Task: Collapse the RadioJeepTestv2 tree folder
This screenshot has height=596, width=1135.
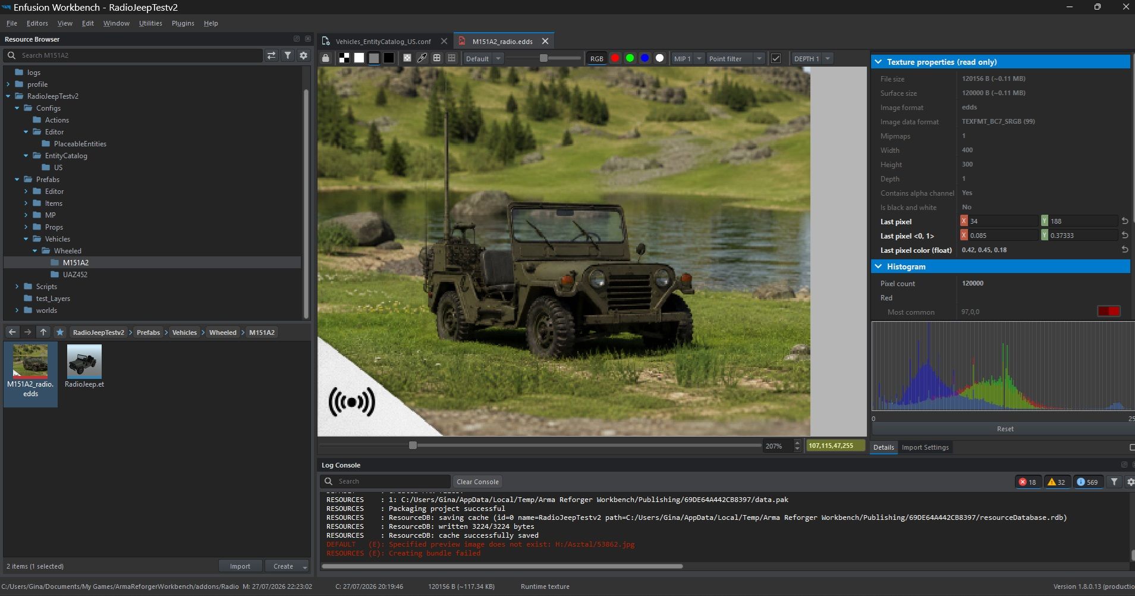Action: 8,96
